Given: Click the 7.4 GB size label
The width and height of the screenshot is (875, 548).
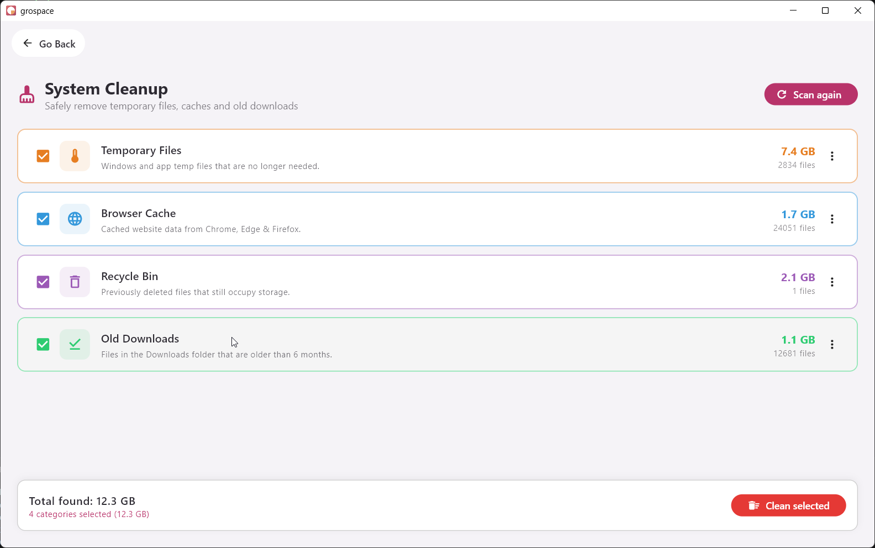Looking at the screenshot, I should pos(798,151).
